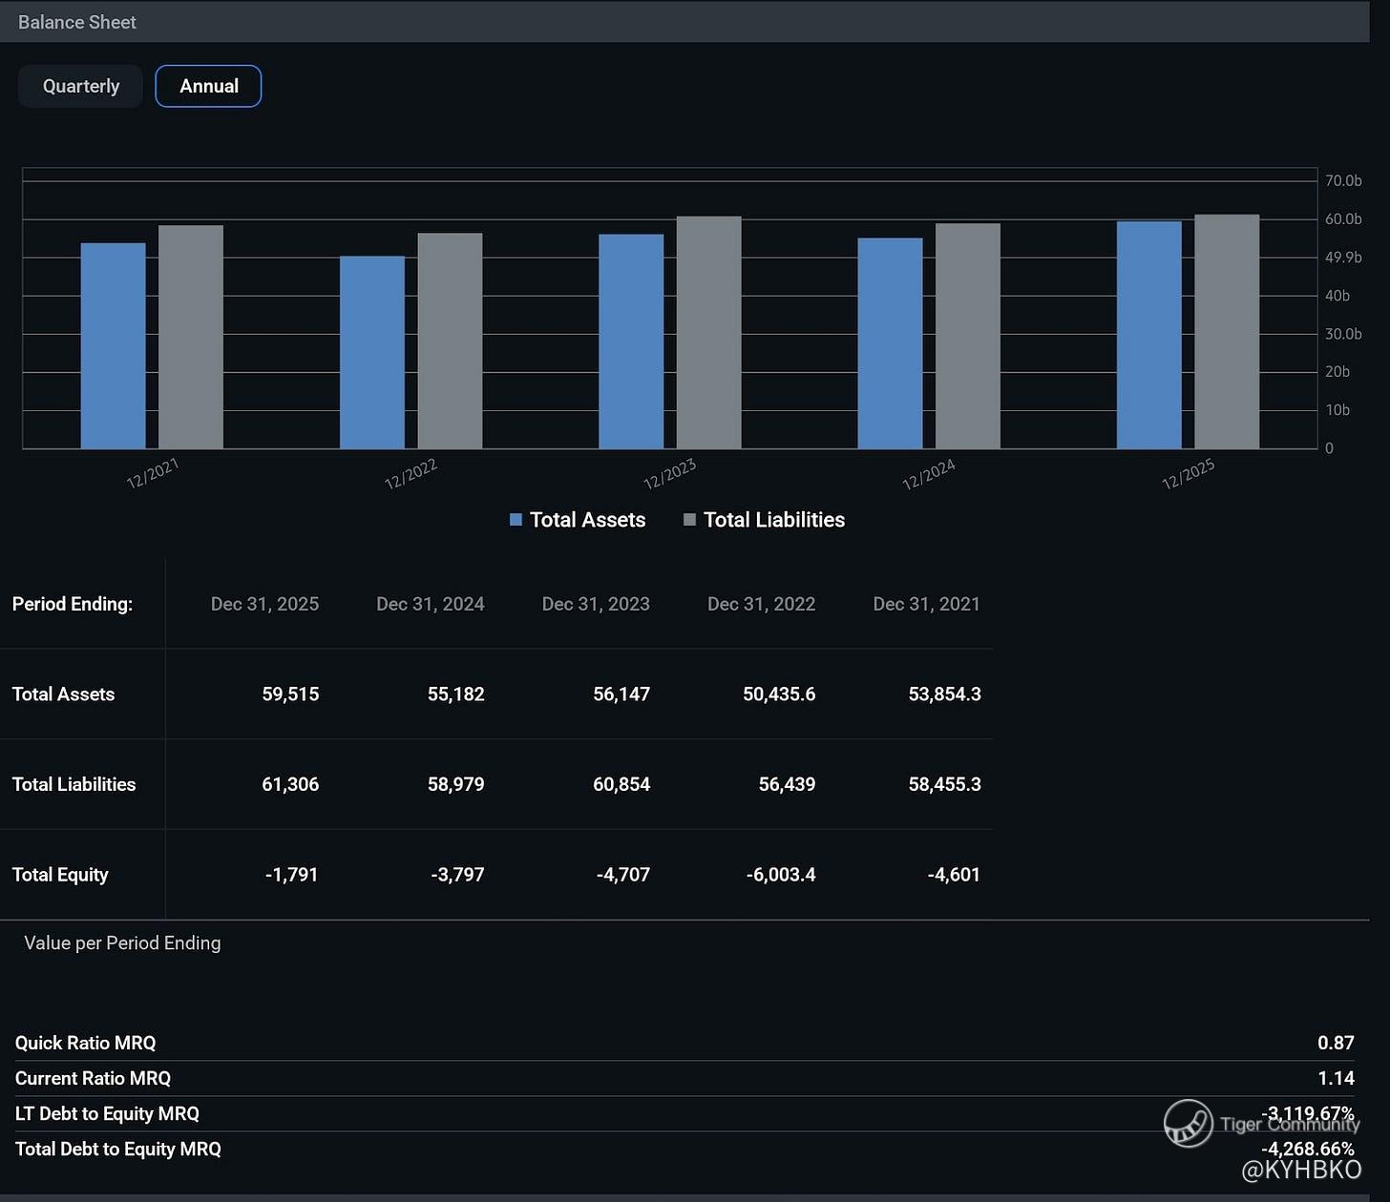This screenshot has width=1390, height=1202.
Task: Select the Dec 31, 2021 column header
Action: [927, 604]
